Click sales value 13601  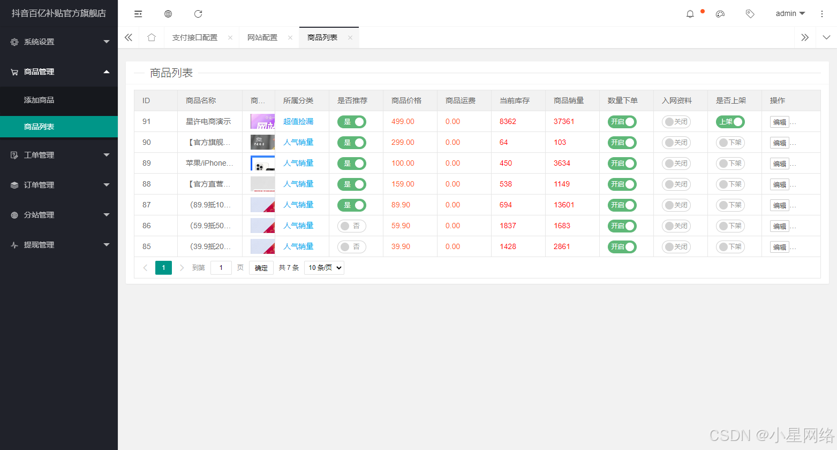point(564,205)
